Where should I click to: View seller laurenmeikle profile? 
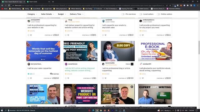pos(110,63)
